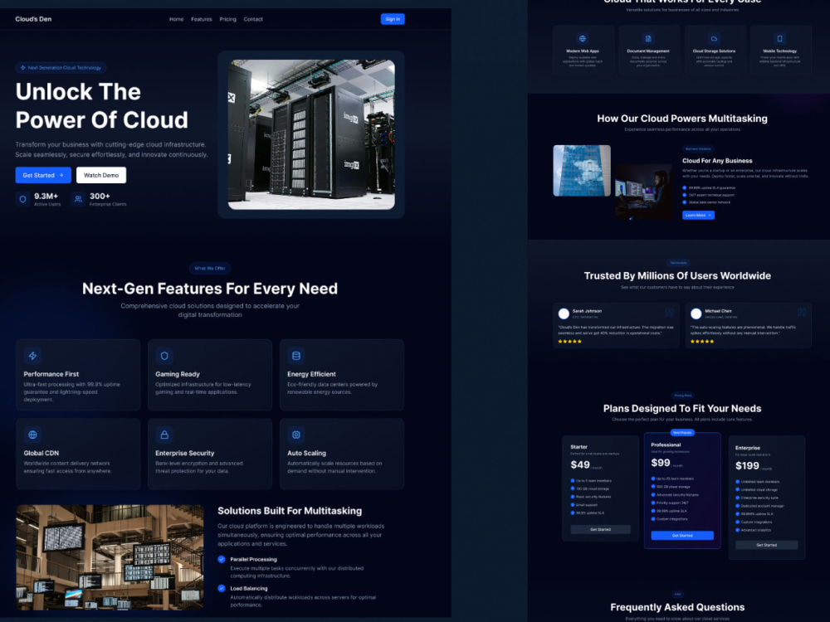Click the Load Balancing check icon
Image resolution: width=830 pixels, height=622 pixels.
coord(222,588)
